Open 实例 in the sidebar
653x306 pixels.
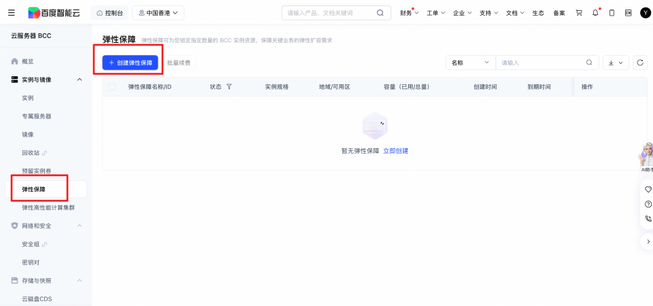pos(28,98)
